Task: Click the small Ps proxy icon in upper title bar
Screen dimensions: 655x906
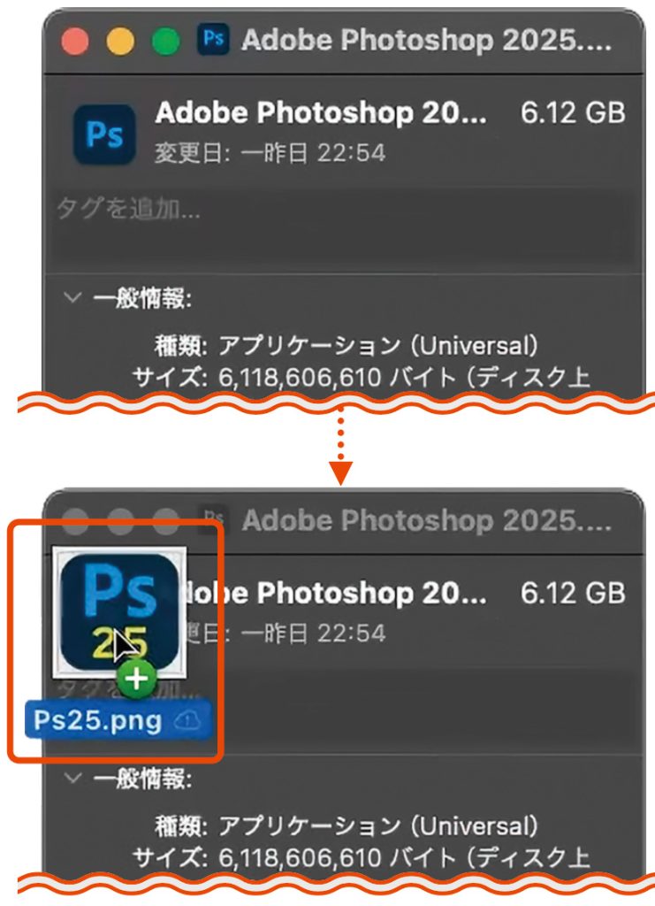Action: 214,39
